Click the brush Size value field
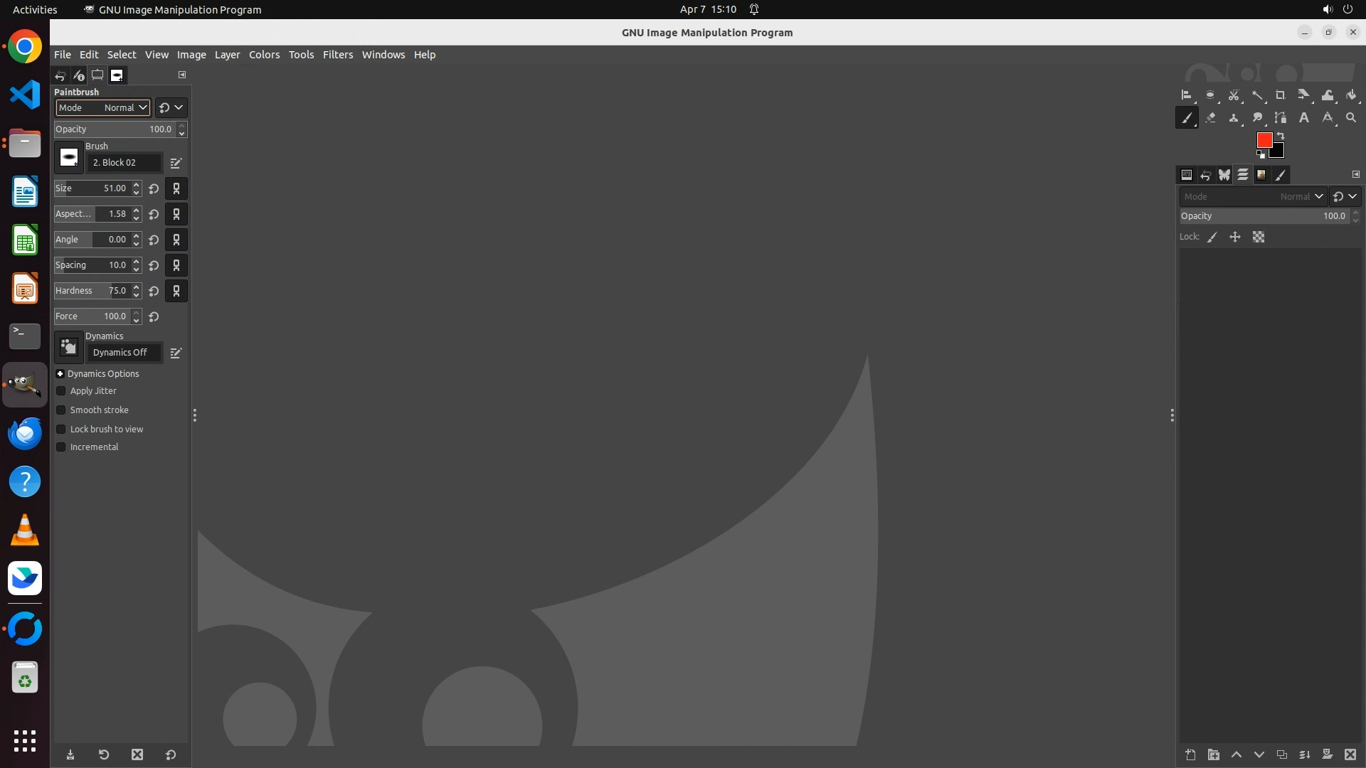1366x768 pixels. [x=114, y=188]
